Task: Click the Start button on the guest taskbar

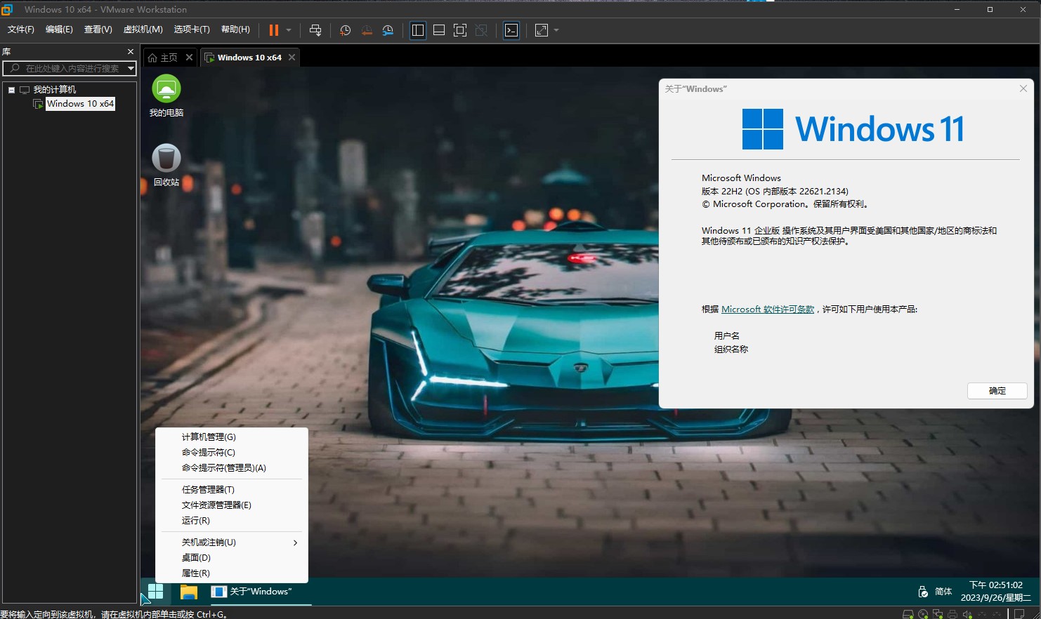Action: (155, 592)
